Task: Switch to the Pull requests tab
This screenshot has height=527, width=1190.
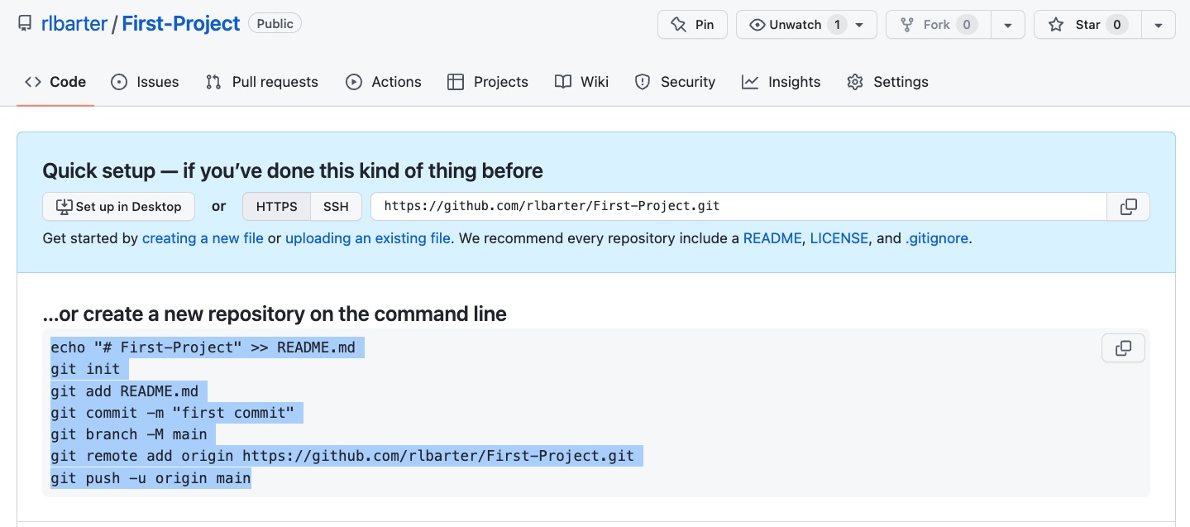Action: (x=261, y=82)
